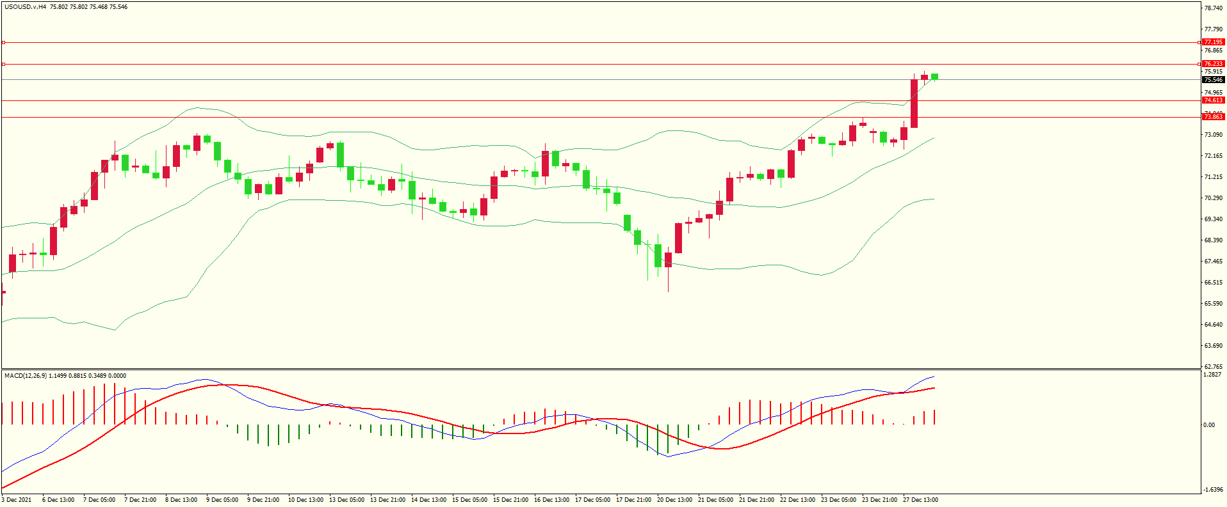Click left handle of the 77.195 horizontal line
The width and height of the screenshot is (1227, 507).
pos(3,43)
